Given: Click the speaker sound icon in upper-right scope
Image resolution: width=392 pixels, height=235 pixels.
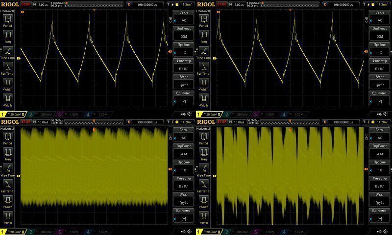Looking at the screenshot, I should pyautogui.click(x=386, y=114).
